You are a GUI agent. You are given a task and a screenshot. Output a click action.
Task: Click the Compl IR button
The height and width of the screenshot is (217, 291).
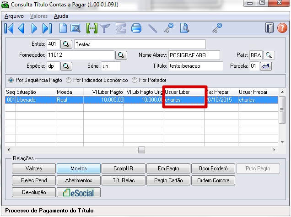(124, 168)
